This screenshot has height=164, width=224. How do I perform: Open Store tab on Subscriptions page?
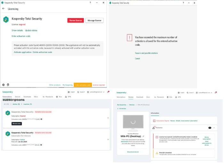(x=36, y=97)
